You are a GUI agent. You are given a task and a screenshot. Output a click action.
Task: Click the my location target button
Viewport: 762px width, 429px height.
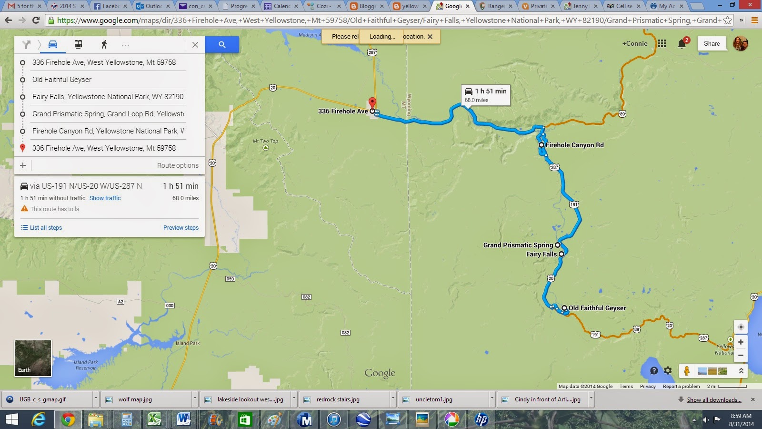click(741, 327)
